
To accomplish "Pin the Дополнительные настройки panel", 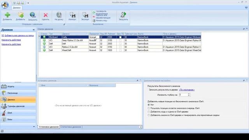I will click(244, 80).
